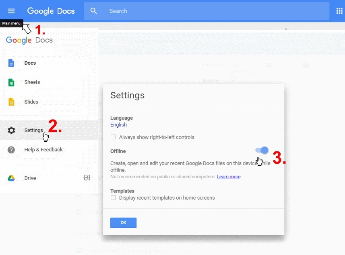
Task: Check Display recent templates on home screens
Action: pos(113,198)
